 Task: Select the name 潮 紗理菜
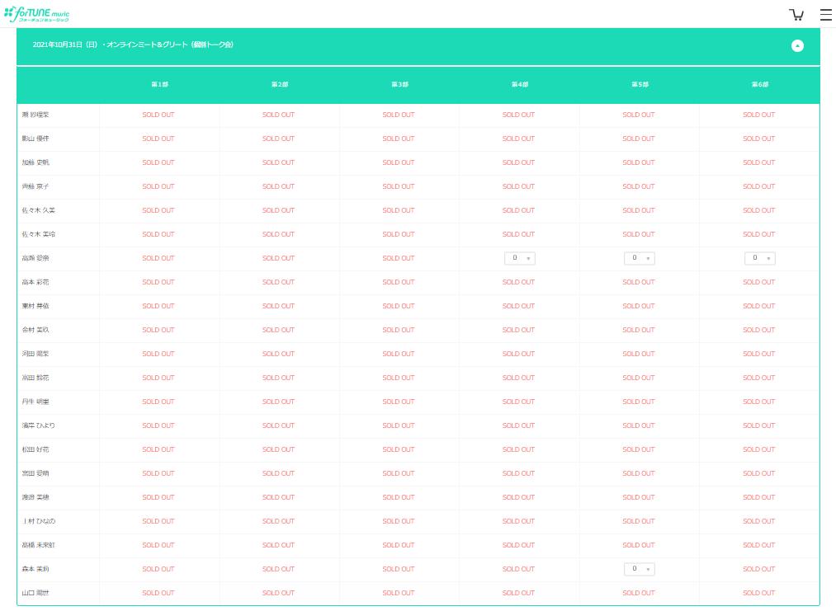pyautogui.click(x=35, y=115)
